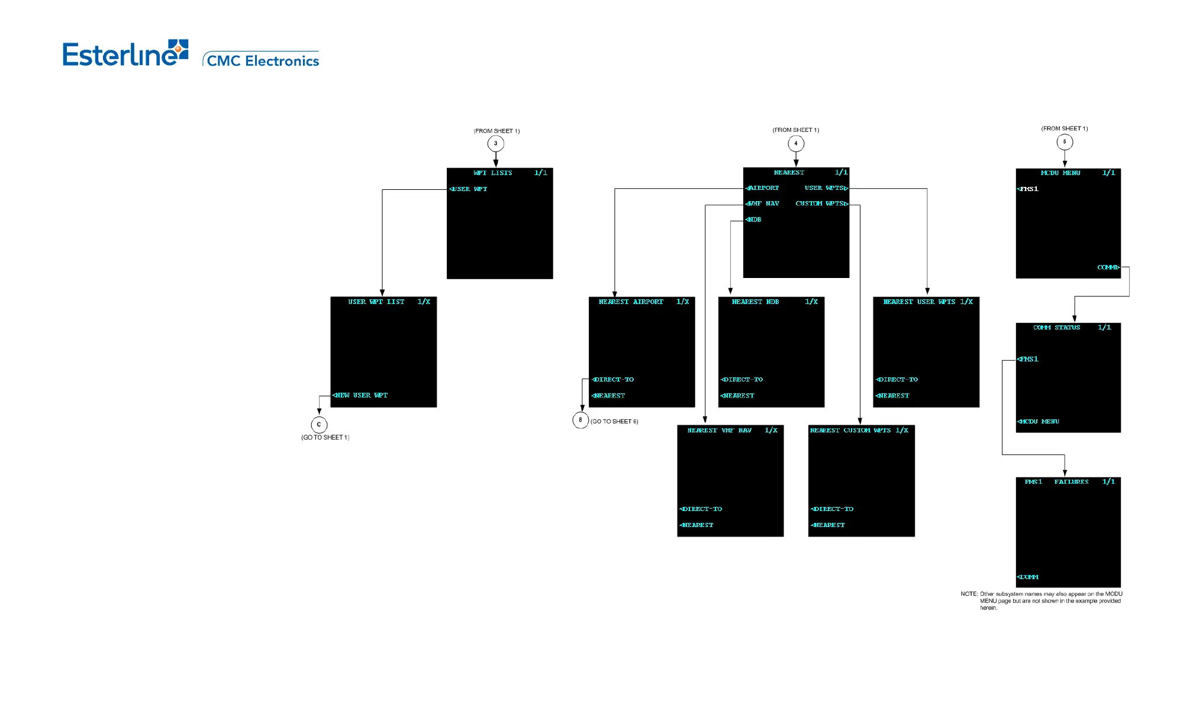
Task: Select CUSTOM WPTS on NEAREST page
Action: tap(822, 203)
